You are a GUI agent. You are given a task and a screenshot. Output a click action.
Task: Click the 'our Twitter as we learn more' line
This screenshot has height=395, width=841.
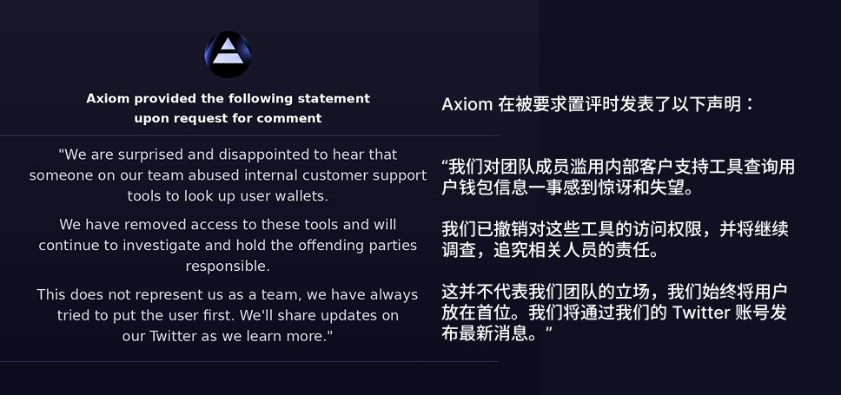point(228,337)
